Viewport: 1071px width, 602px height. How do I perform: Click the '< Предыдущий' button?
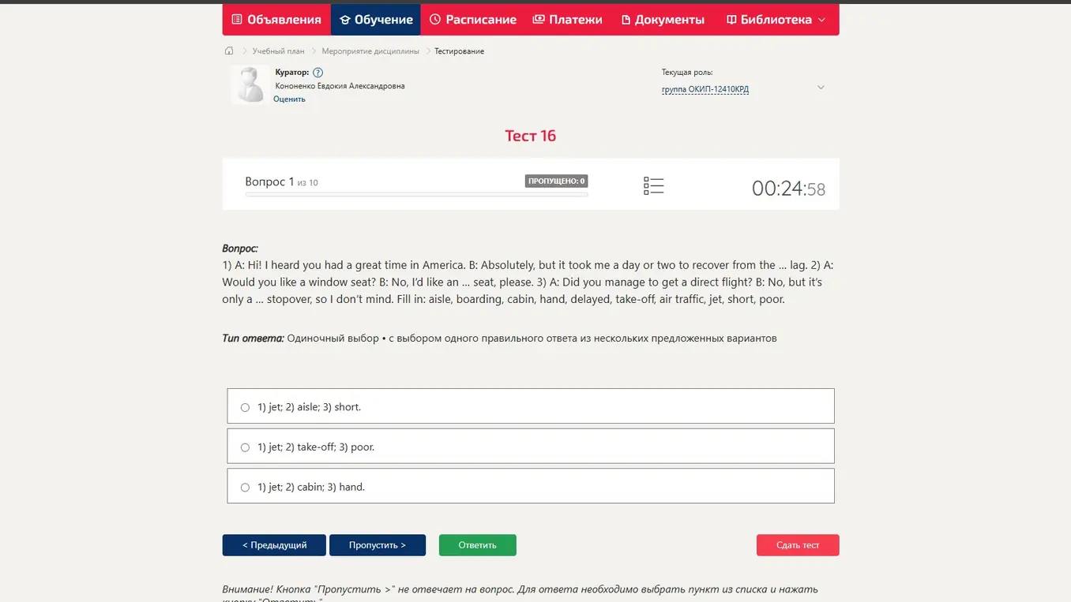pyautogui.click(x=274, y=545)
